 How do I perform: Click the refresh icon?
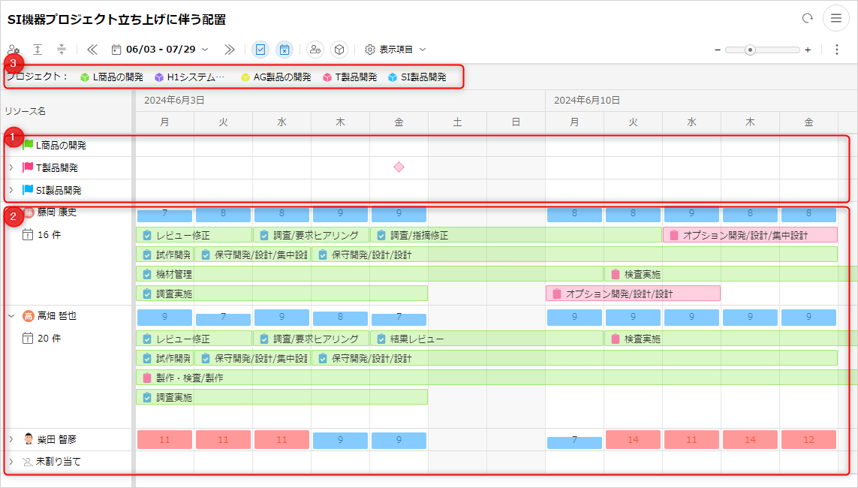808,19
